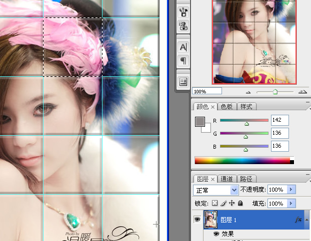Open the Tool Presets panel icon
Image resolution: width=311 pixels, height=241 pixels.
click(x=183, y=12)
